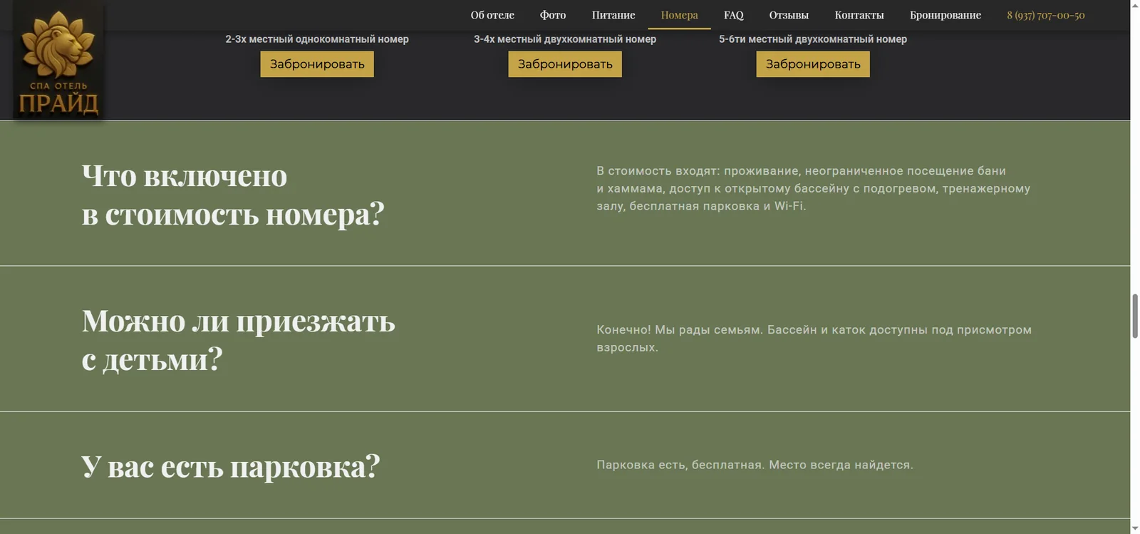Screen dimensions: 1140x534
Task: Click the vertical scrollbar thumb
Action: click(1135, 315)
